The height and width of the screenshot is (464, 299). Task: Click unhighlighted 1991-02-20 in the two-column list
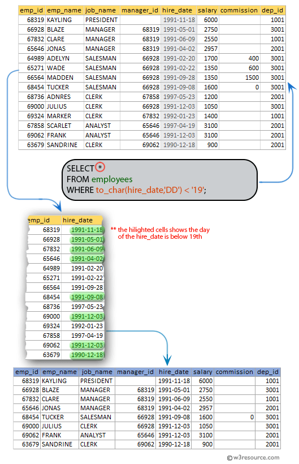tap(87, 268)
